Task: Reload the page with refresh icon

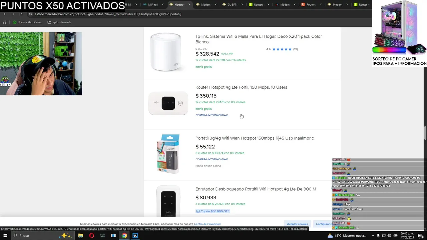Action: [x=21, y=14]
